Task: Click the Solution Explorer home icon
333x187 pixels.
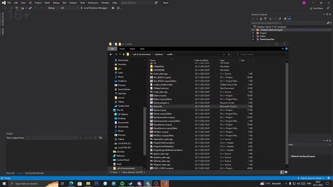Action: click(261, 19)
